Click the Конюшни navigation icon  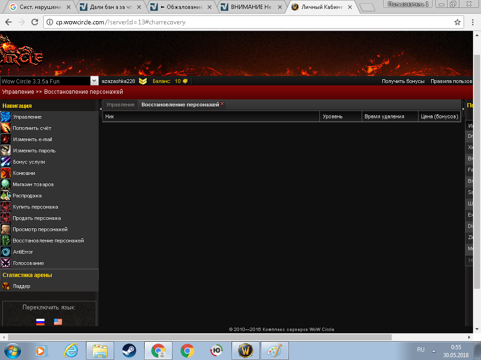(6, 173)
